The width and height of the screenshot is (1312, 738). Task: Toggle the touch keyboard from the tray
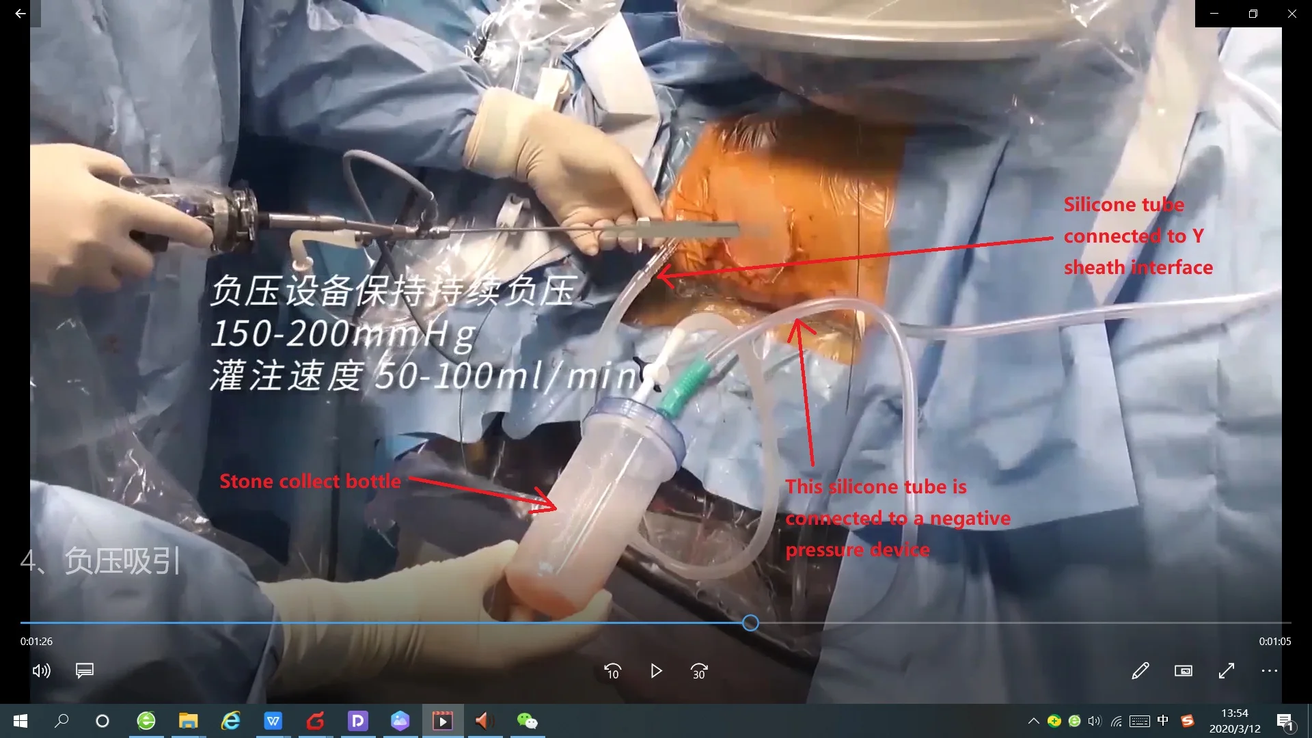(1138, 721)
